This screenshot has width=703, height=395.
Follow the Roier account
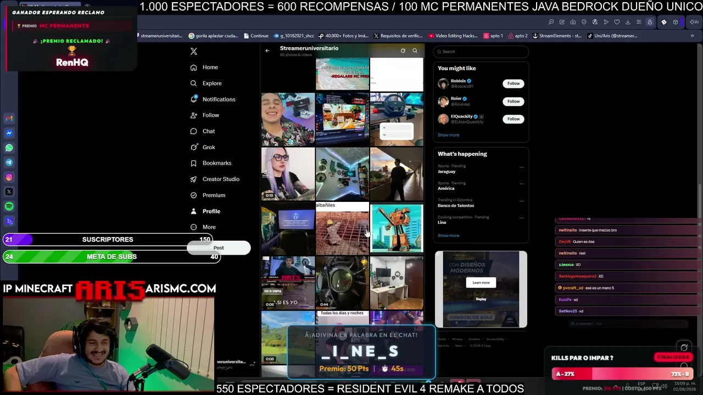514,101
